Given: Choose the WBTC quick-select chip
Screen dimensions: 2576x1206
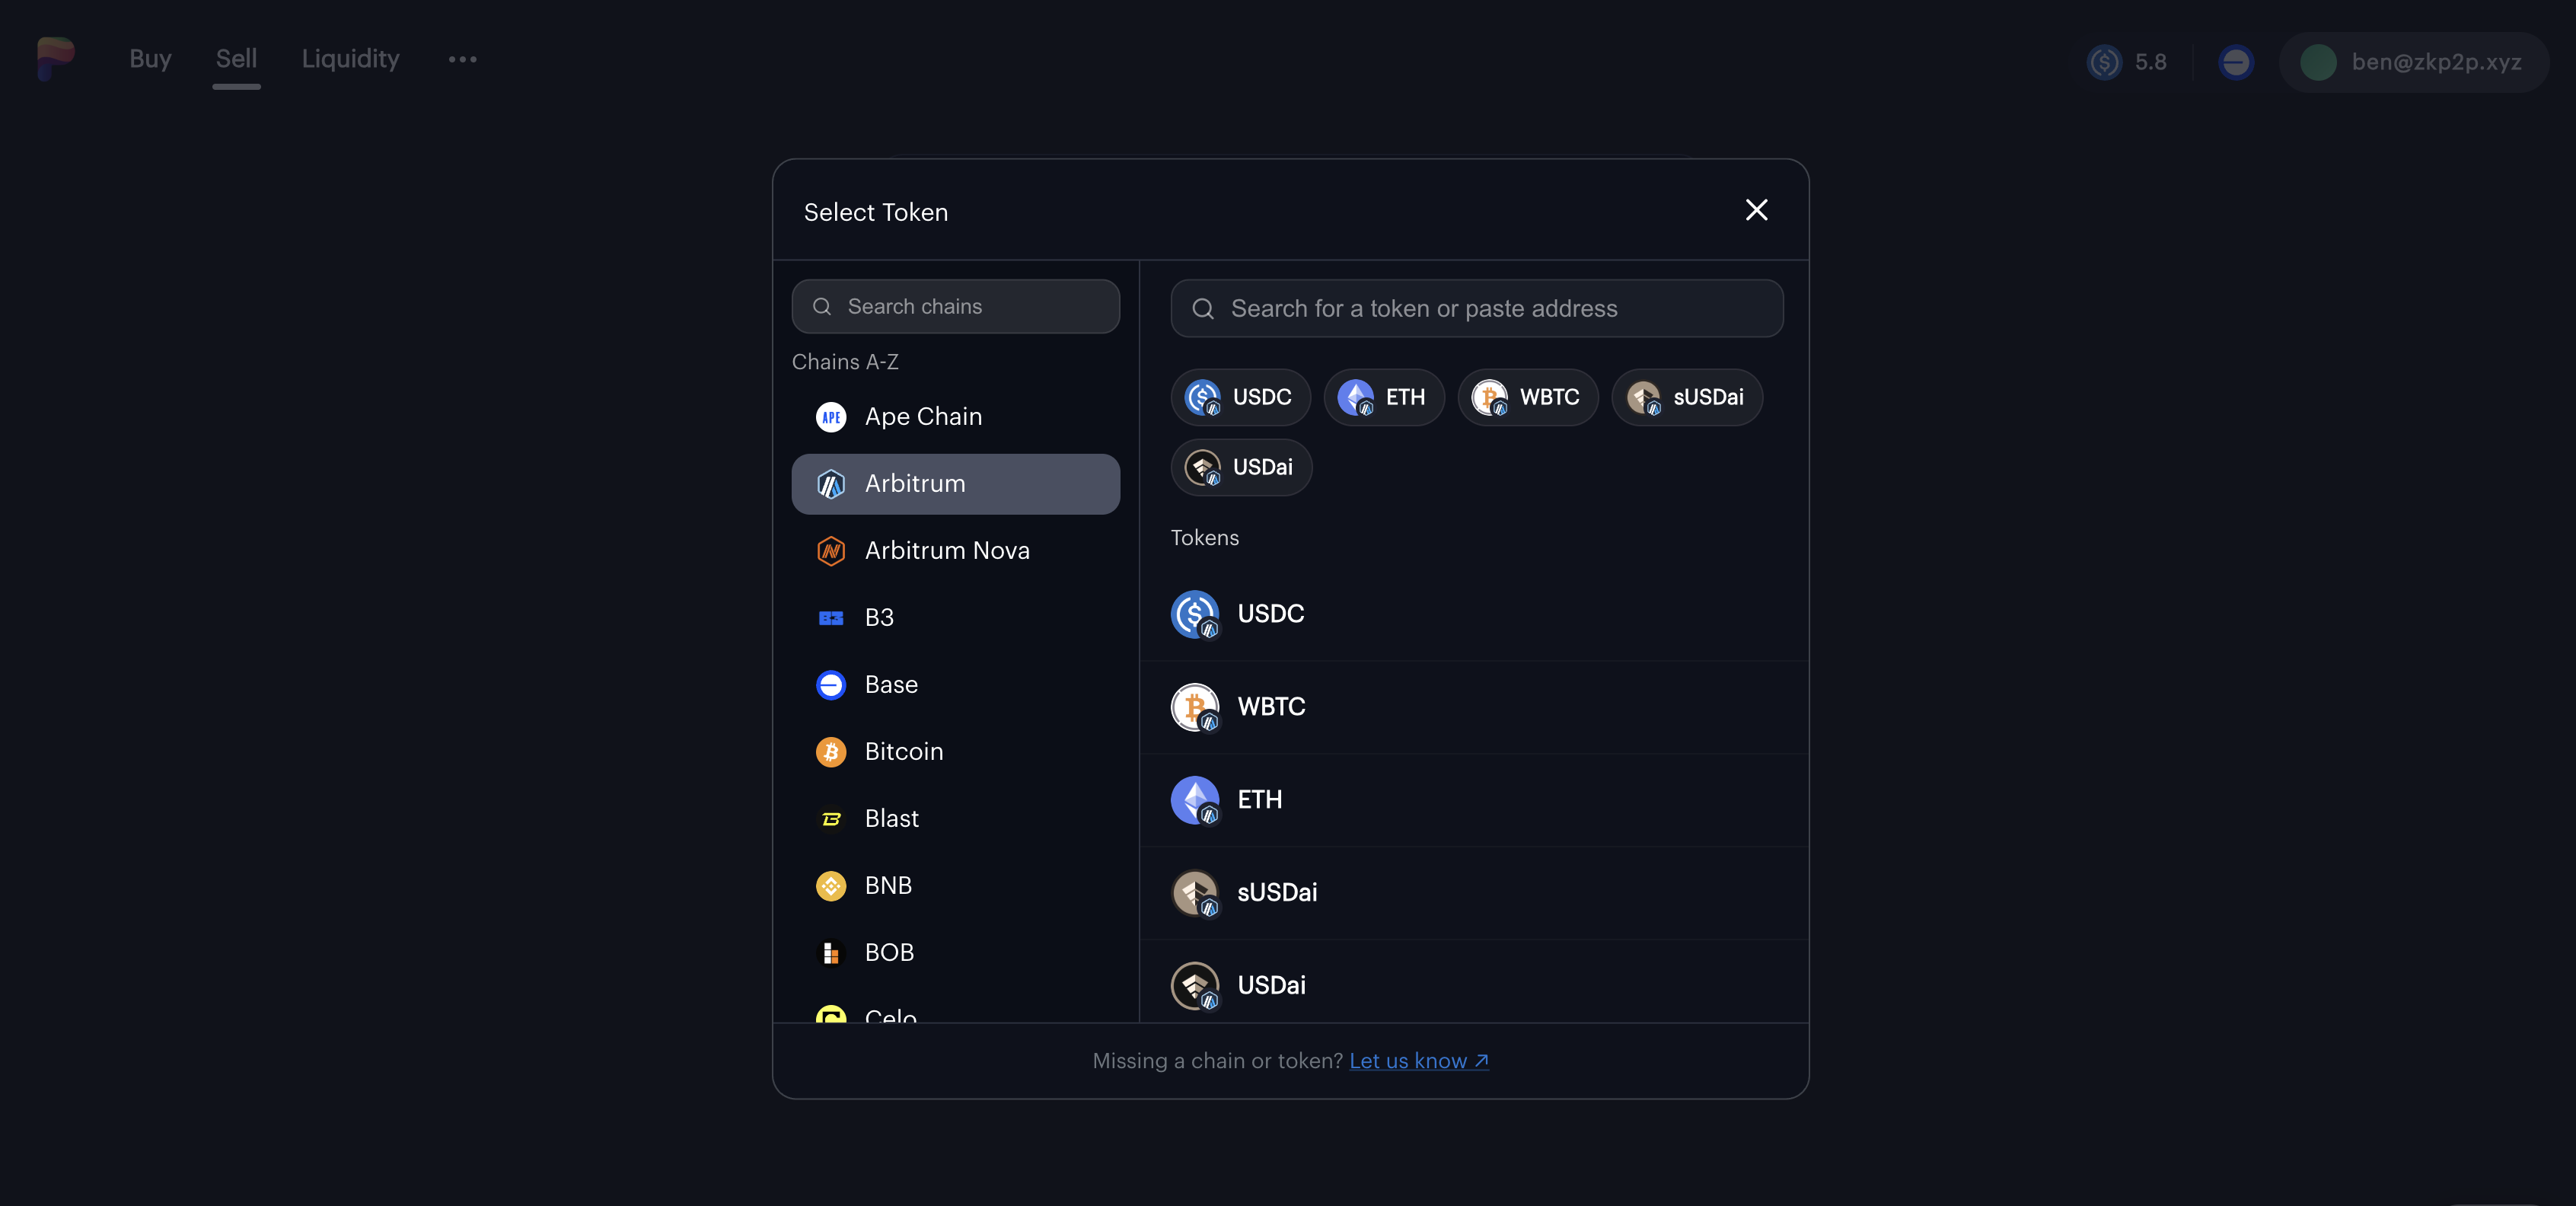Looking at the screenshot, I should [1527, 397].
